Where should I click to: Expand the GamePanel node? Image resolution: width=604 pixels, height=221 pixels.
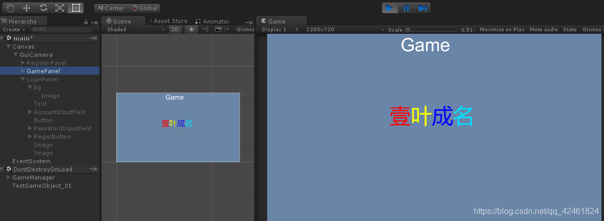click(x=23, y=71)
